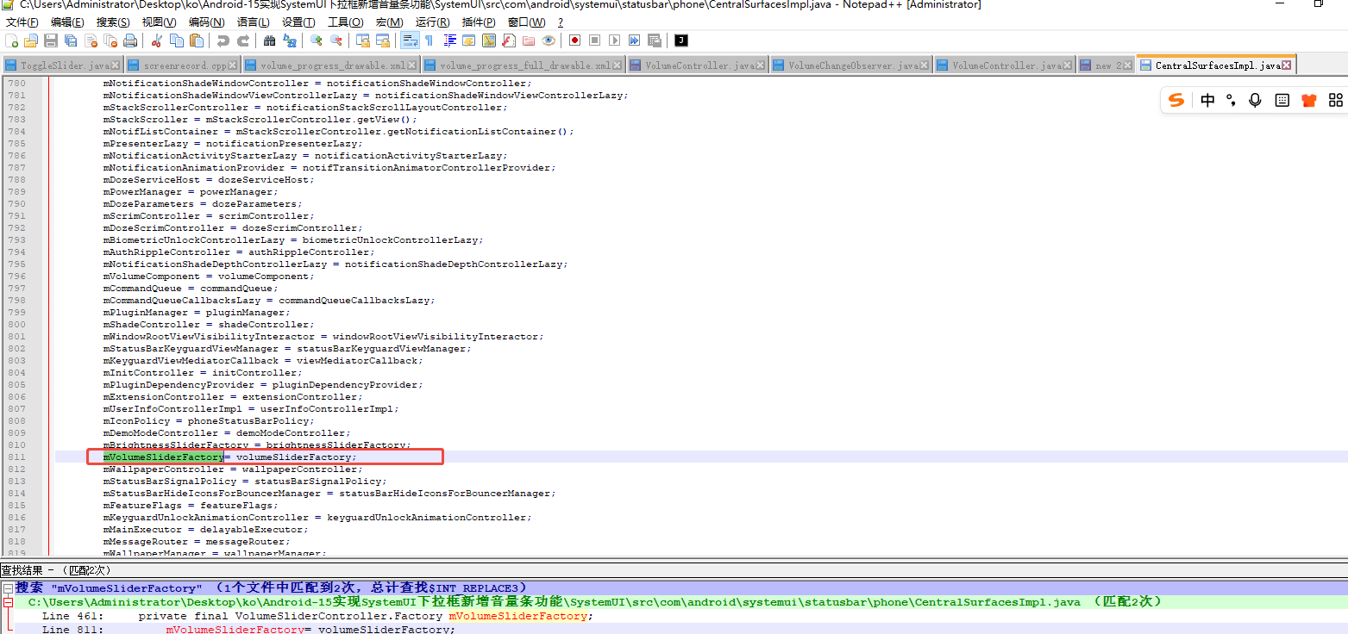
Task: Copy selection using the toolbar icon
Action: click(177, 40)
